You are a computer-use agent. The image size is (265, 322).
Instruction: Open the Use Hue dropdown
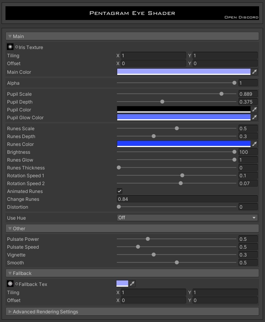(187, 218)
